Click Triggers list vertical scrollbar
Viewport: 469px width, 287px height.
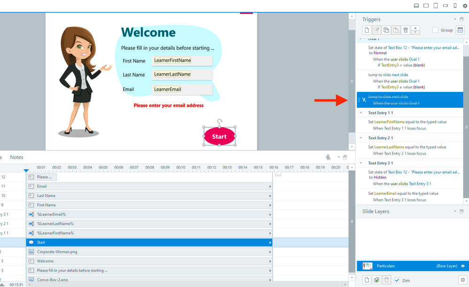tap(466, 127)
